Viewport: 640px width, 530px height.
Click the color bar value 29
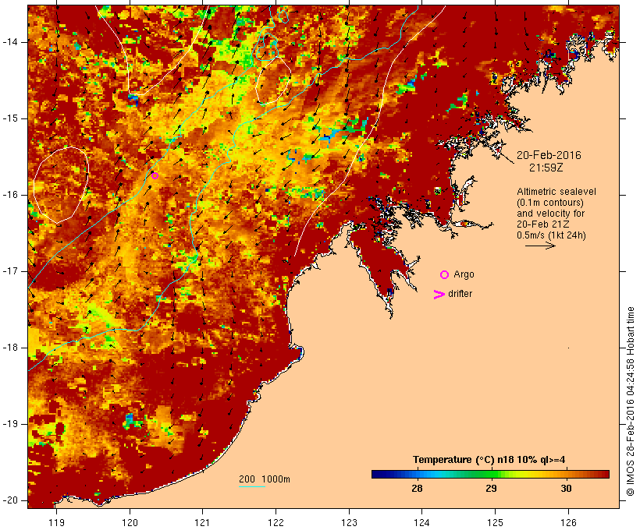click(491, 488)
